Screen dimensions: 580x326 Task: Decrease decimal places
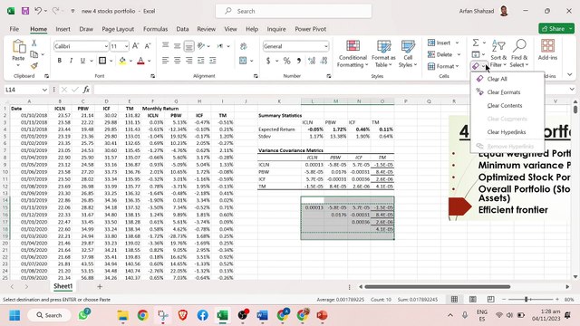point(324,61)
